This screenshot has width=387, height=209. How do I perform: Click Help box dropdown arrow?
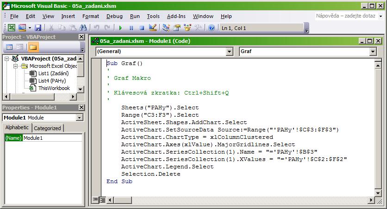point(381,16)
